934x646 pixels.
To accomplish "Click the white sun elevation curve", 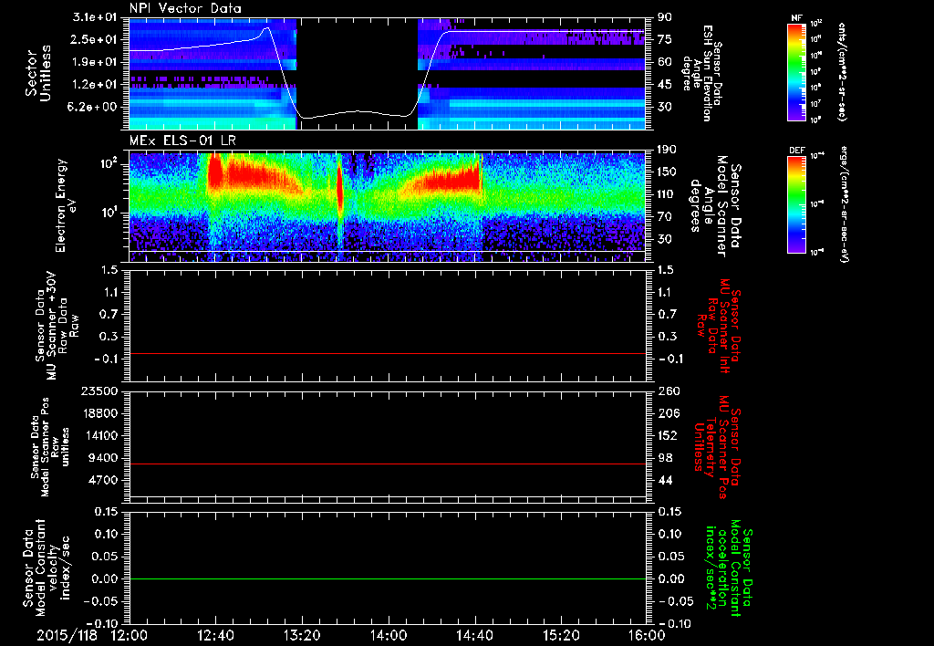I will 358,111.
